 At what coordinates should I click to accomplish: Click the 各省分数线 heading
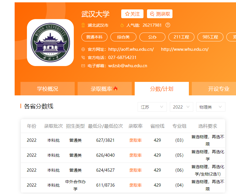pos(39,106)
